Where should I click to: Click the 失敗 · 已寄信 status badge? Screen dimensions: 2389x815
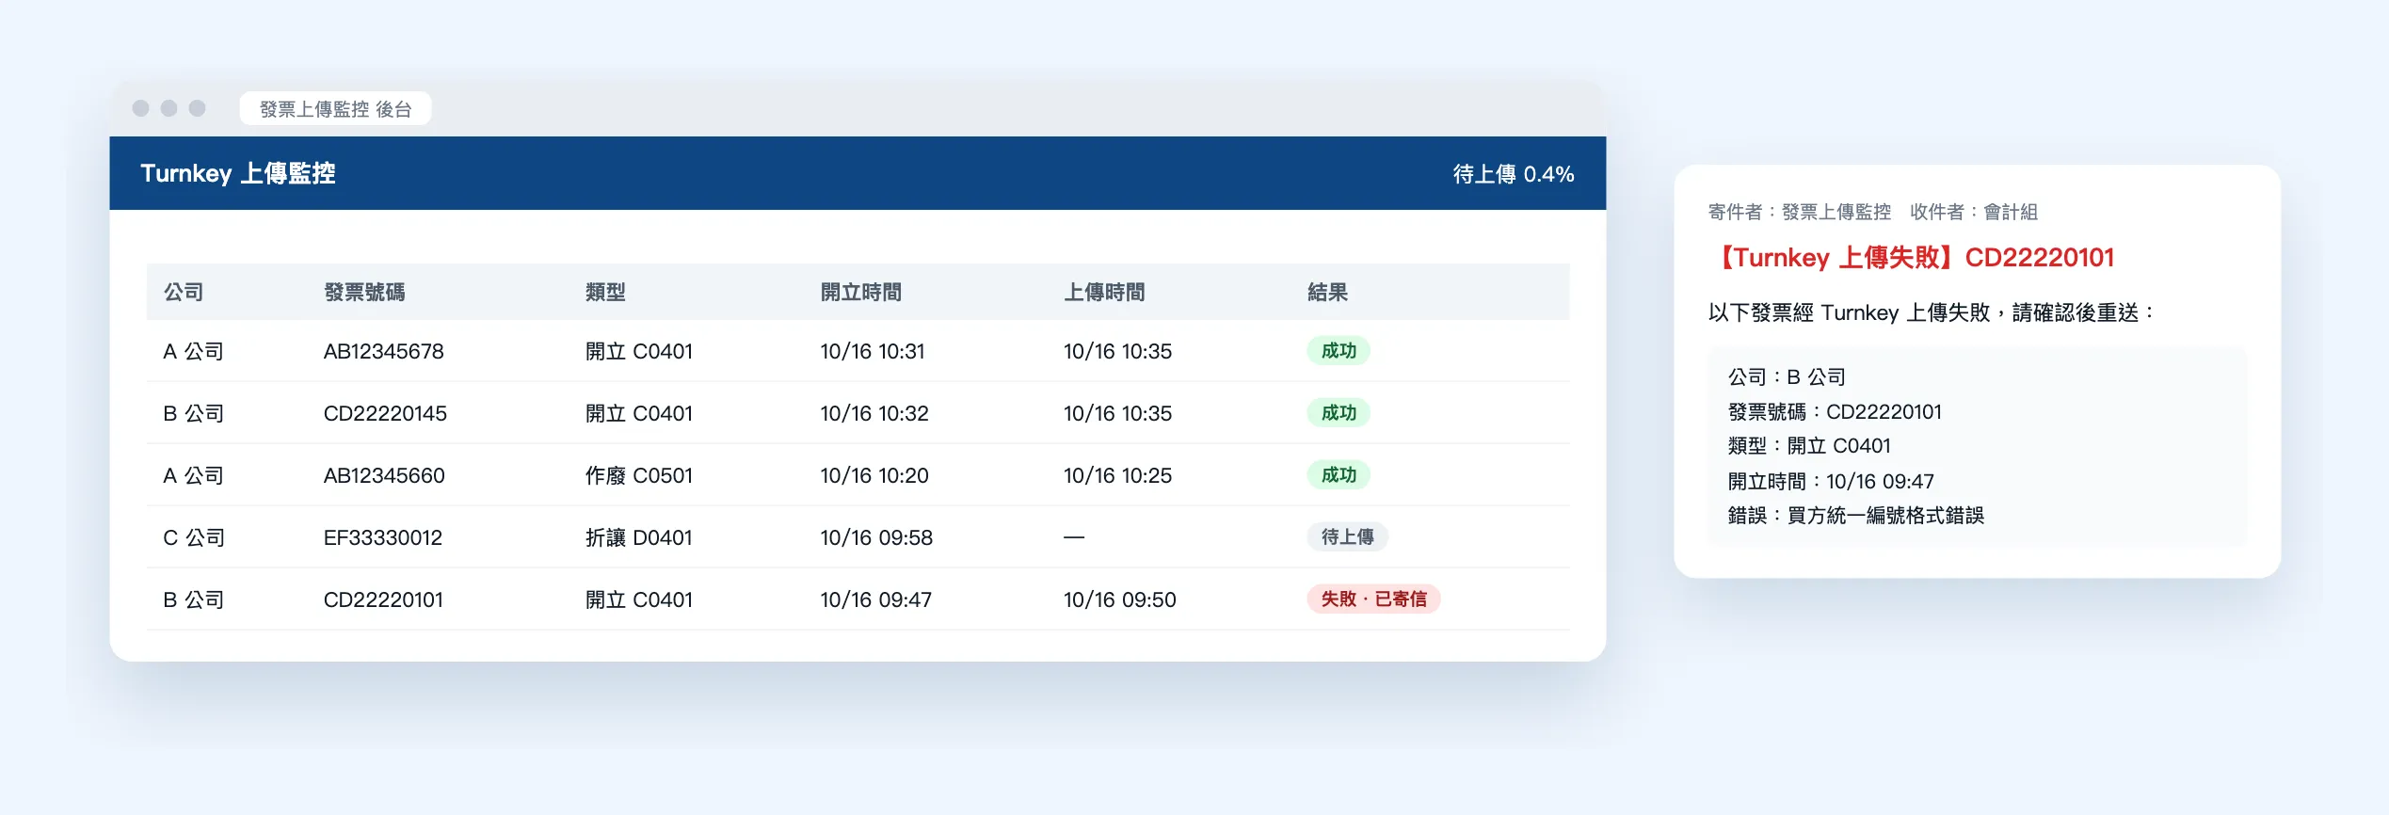[x=1373, y=599]
